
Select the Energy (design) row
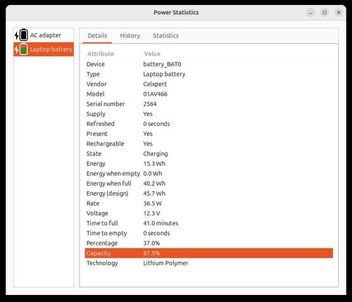(x=209, y=194)
